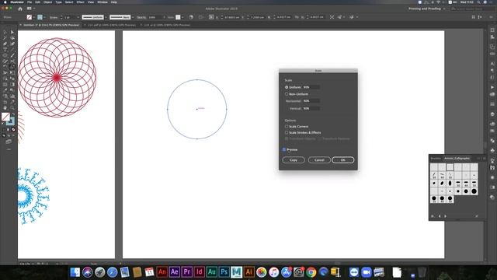Open the Window menu
Viewport: 497px width, 280px height.
tap(103, 2)
